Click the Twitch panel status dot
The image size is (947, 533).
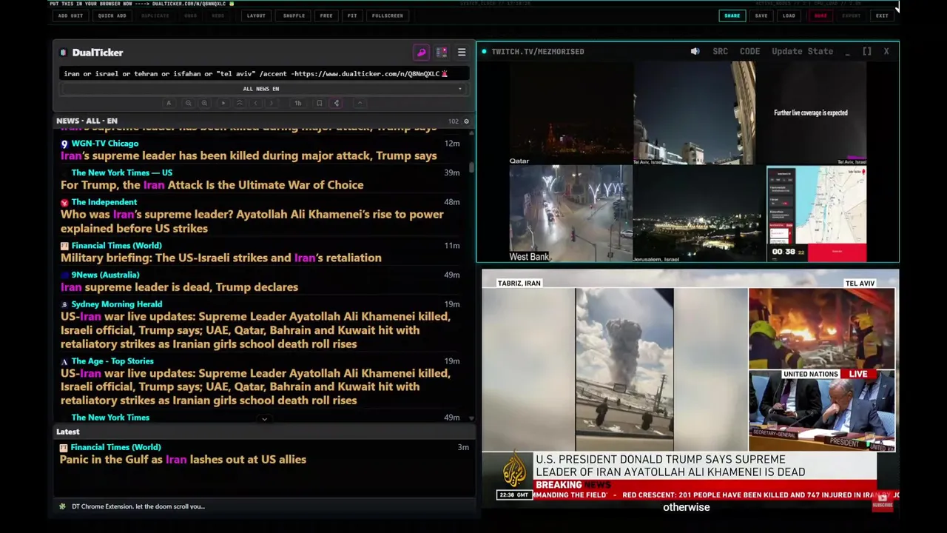[x=484, y=52]
